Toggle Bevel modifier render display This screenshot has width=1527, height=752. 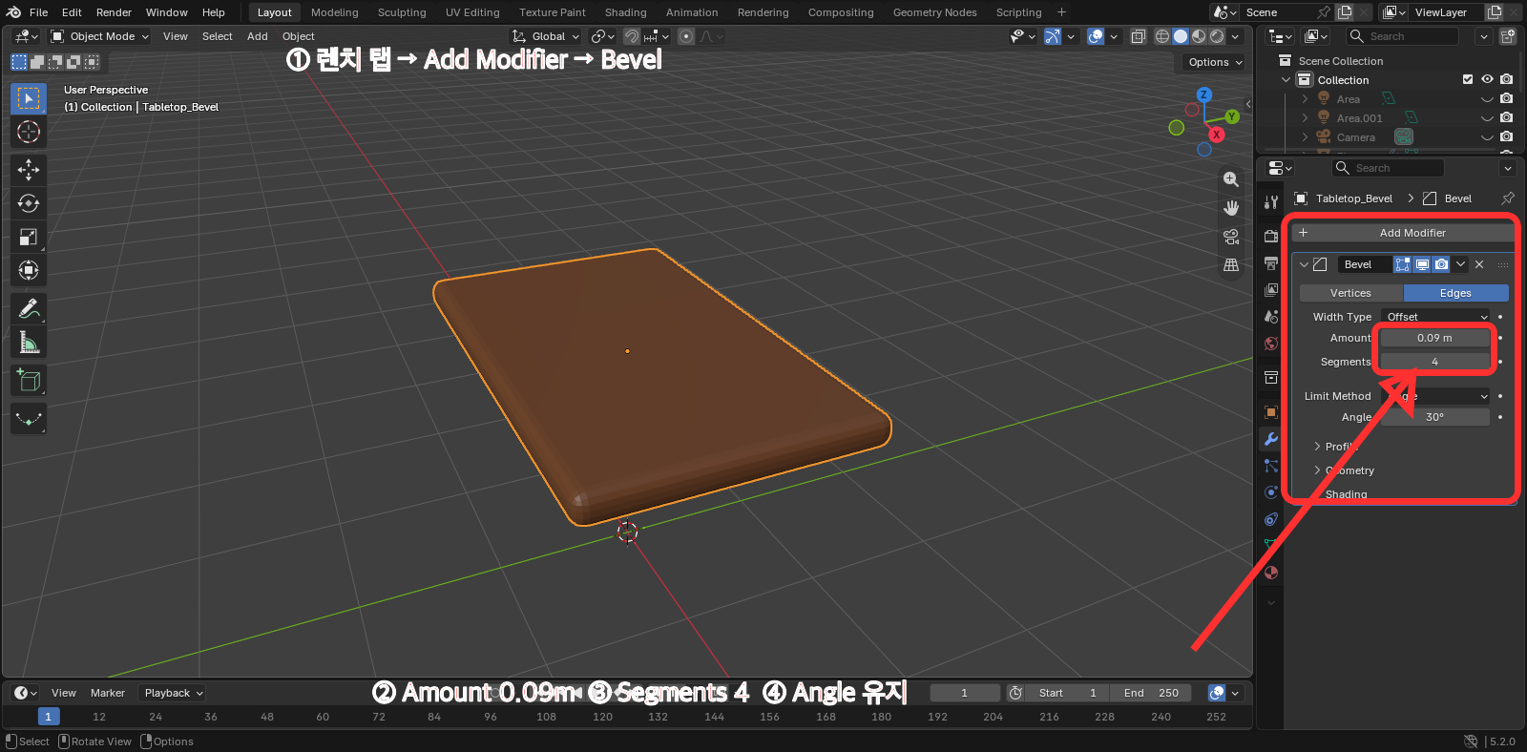tap(1441, 264)
